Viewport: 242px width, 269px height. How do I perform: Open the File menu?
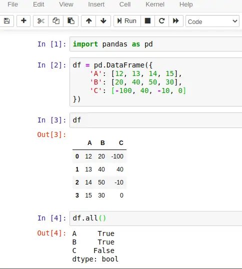(12, 4)
